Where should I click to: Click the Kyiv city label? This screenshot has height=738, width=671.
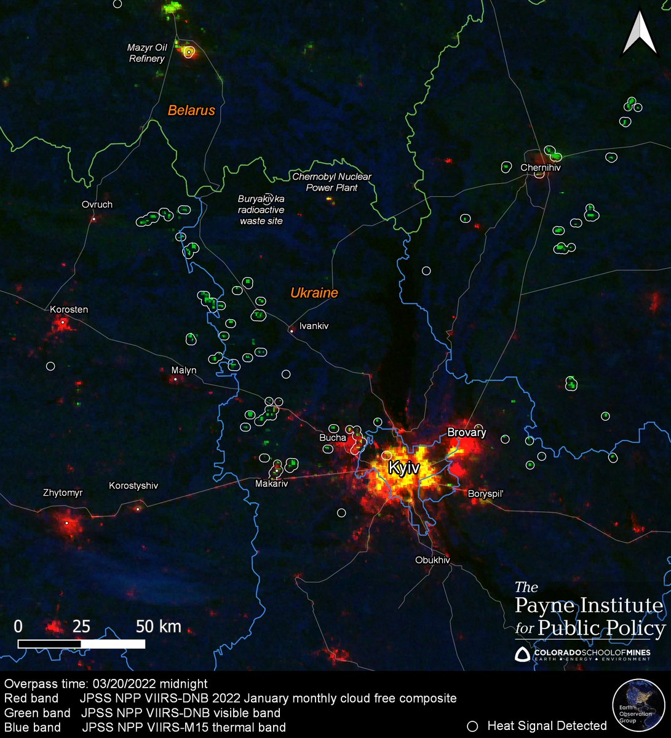point(404,469)
